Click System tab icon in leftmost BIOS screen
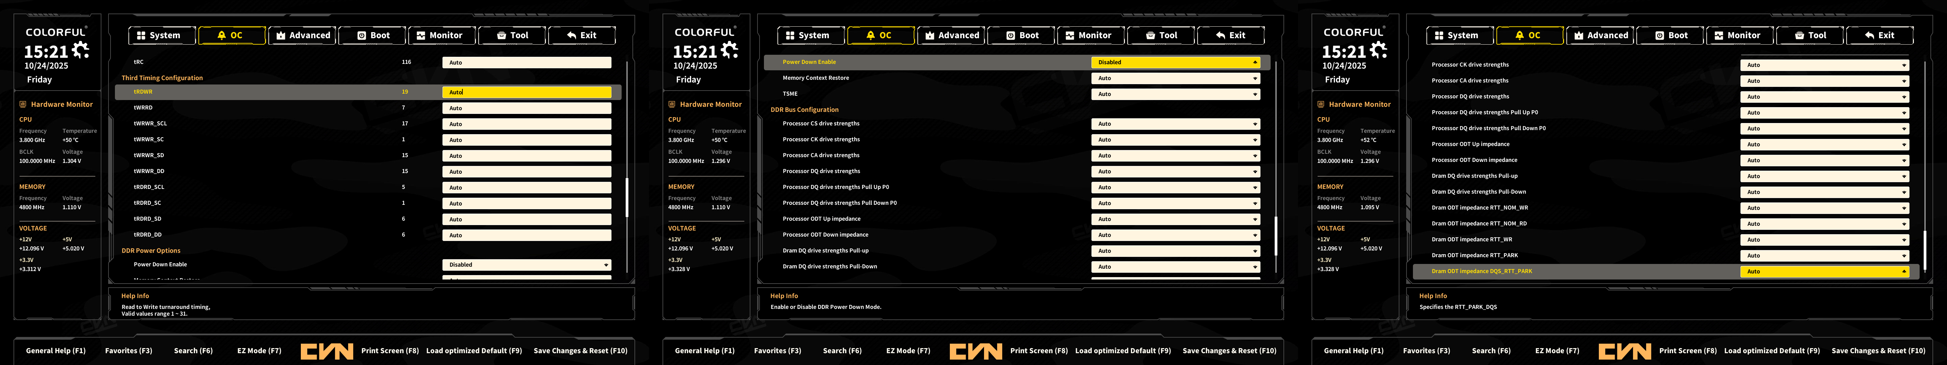The height and width of the screenshot is (365, 1947). pos(141,35)
